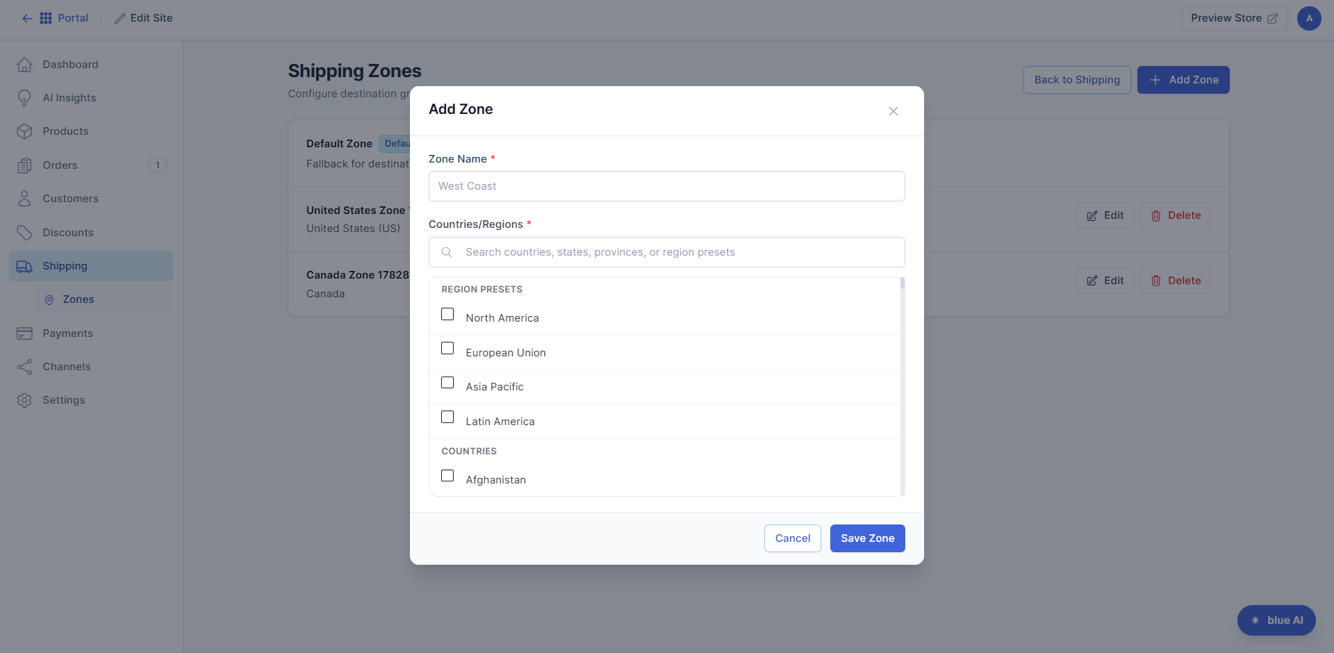Click the Edit Site pencil icon
This screenshot has width=1334, height=653.
pos(120,18)
